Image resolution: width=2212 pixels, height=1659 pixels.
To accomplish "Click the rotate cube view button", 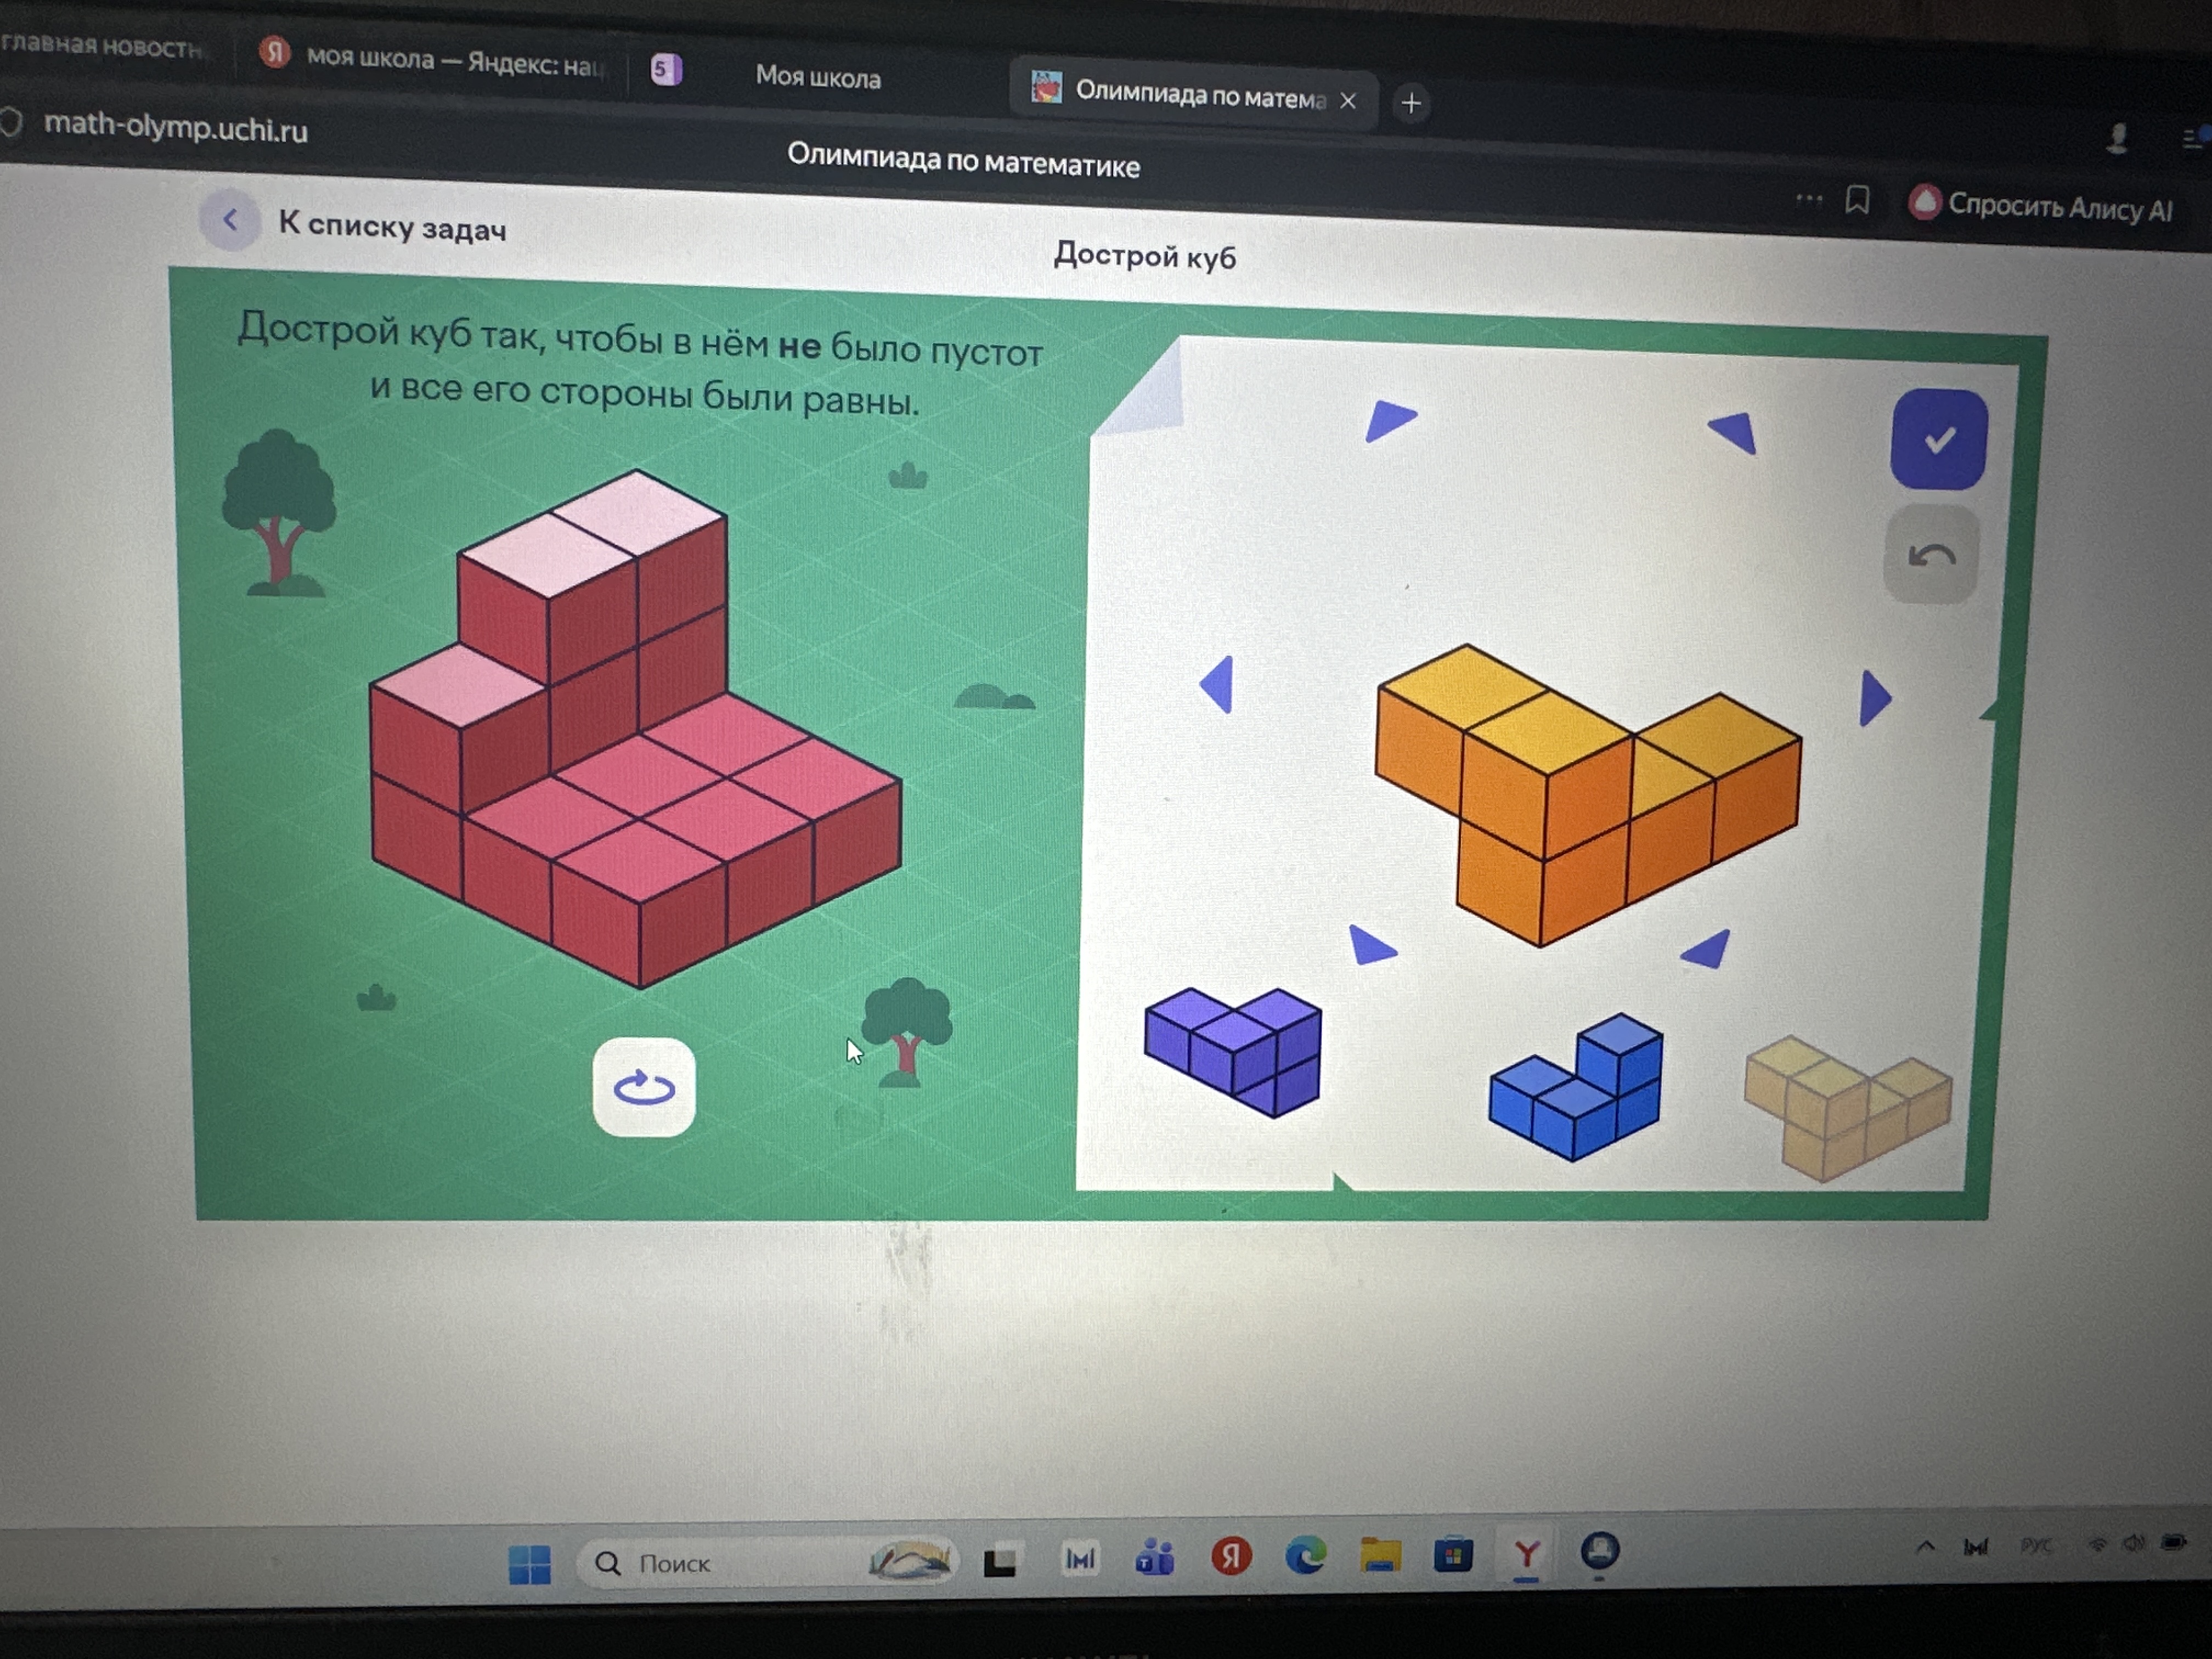I will point(643,1087).
